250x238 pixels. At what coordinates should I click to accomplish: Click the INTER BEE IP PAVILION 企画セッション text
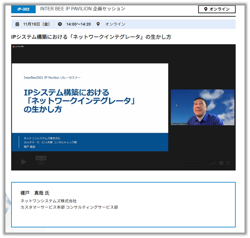click(82, 9)
